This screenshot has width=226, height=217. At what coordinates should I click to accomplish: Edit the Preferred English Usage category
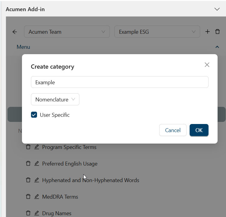point(37,163)
